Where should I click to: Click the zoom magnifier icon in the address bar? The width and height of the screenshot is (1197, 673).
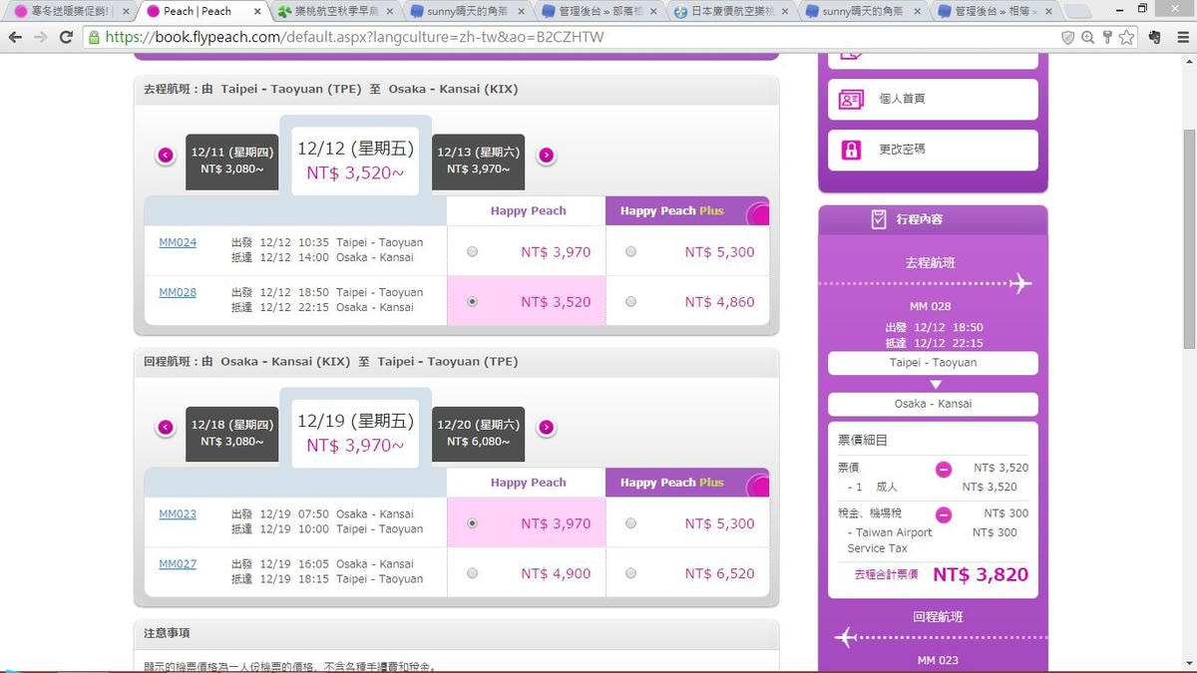(1087, 37)
